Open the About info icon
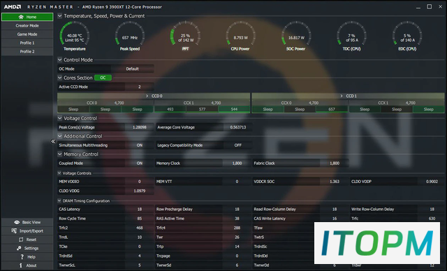447x271 pixels. (x=20, y=265)
